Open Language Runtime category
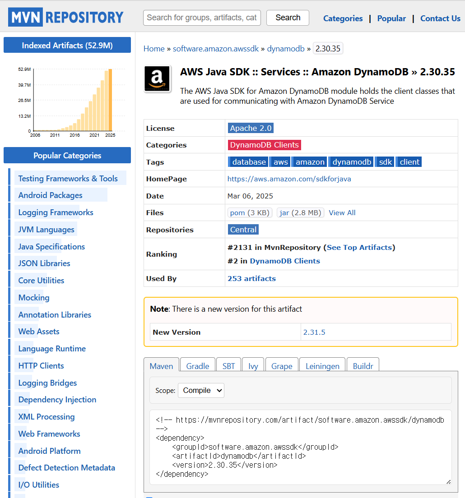This screenshot has width=465, height=498. coord(52,349)
